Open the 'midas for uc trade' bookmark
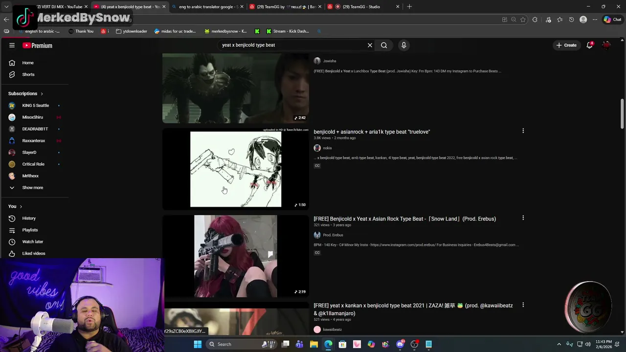This screenshot has height=352, width=626. pos(175,31)
